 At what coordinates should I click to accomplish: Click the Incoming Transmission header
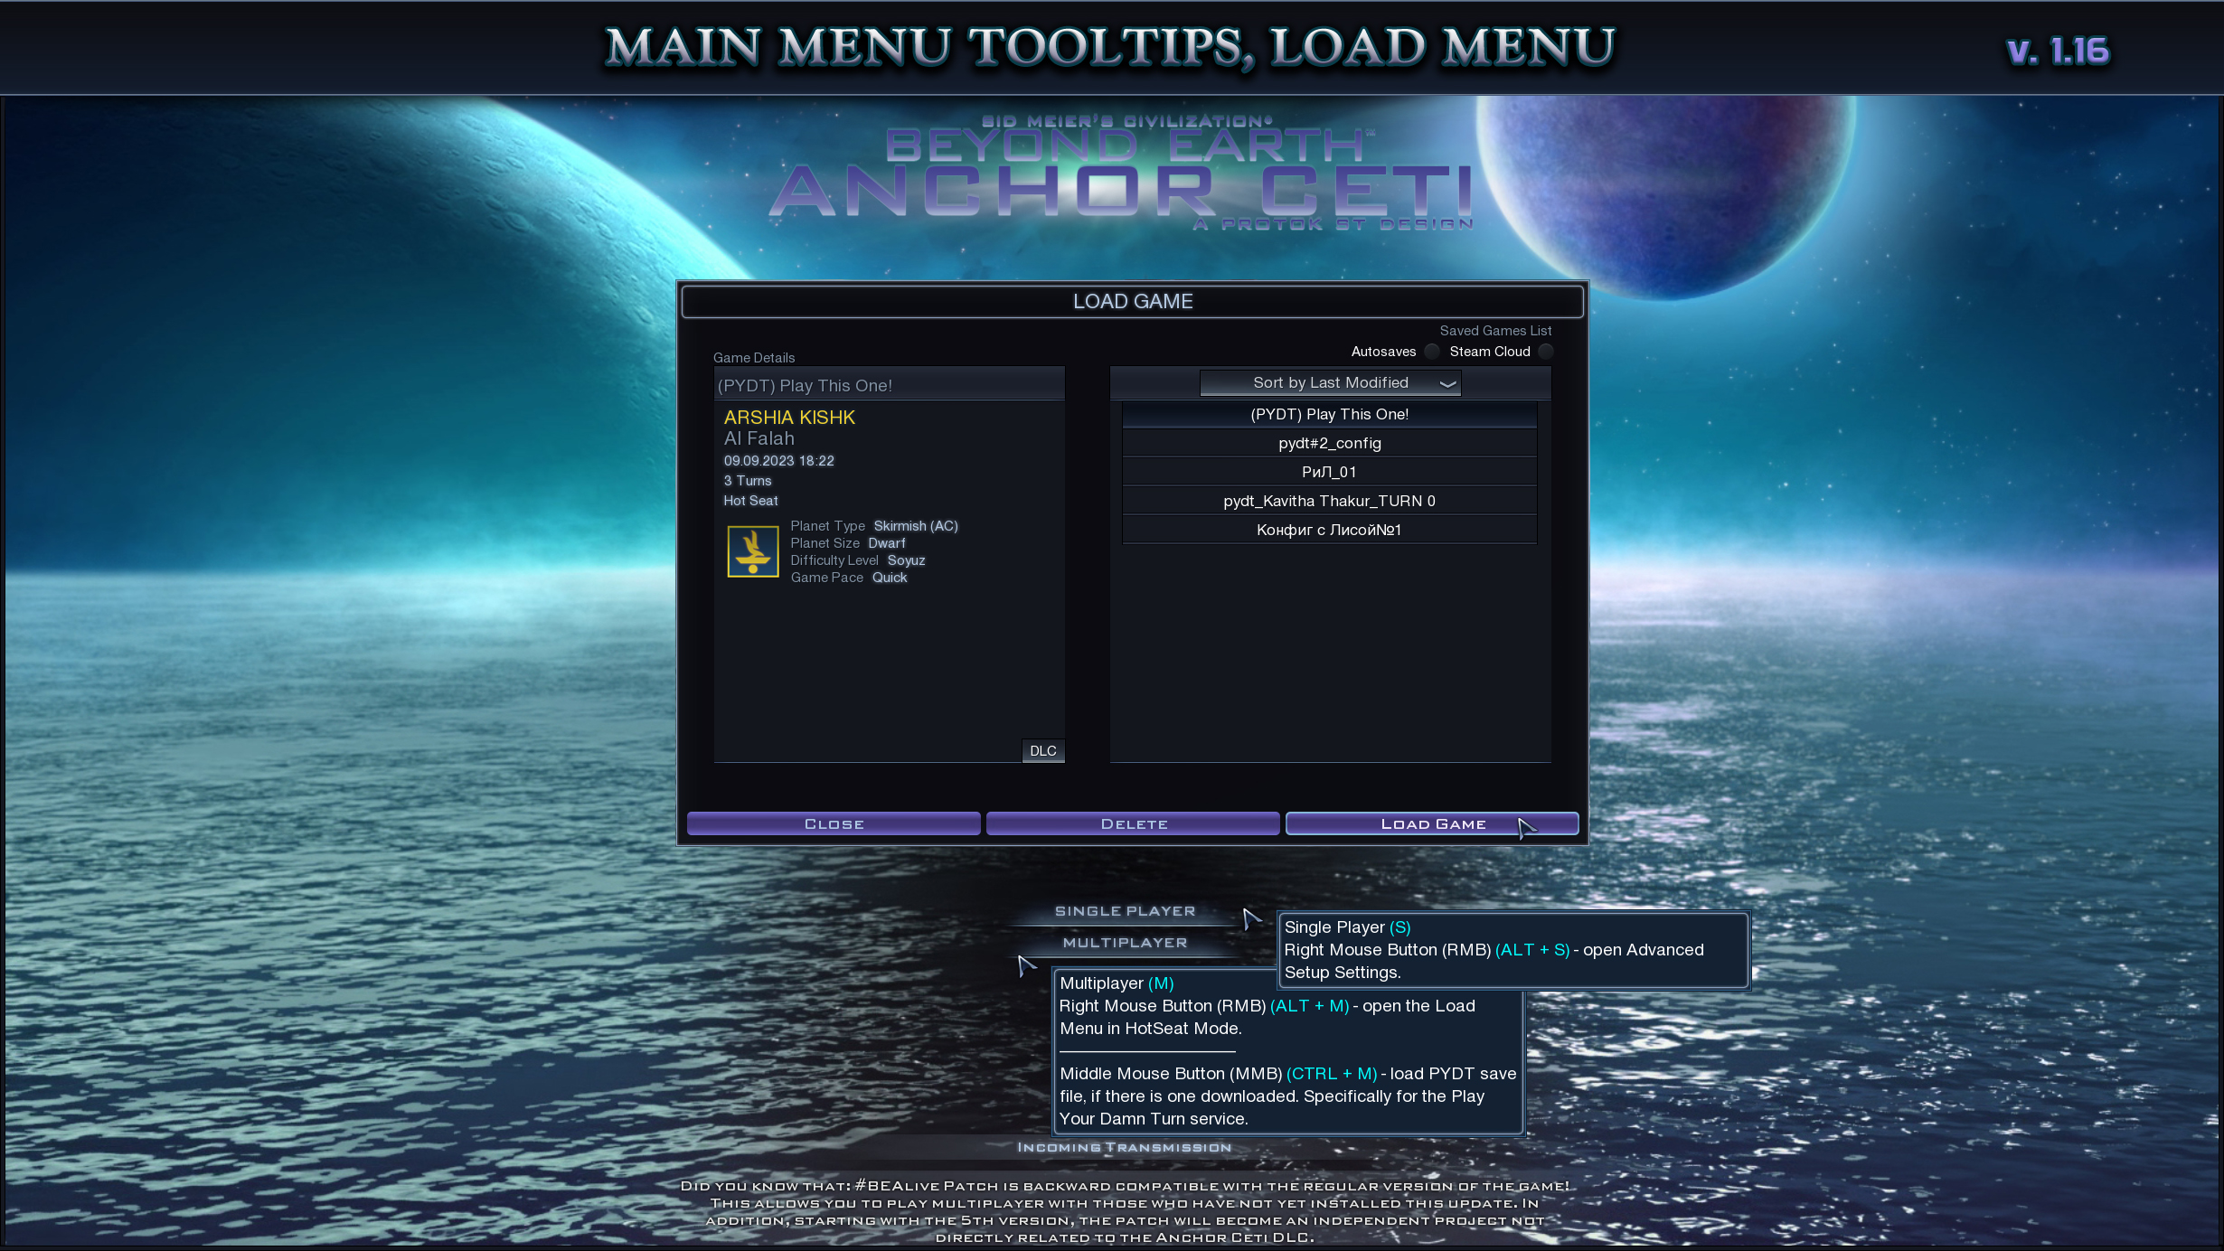(x=1124, y=1148)
